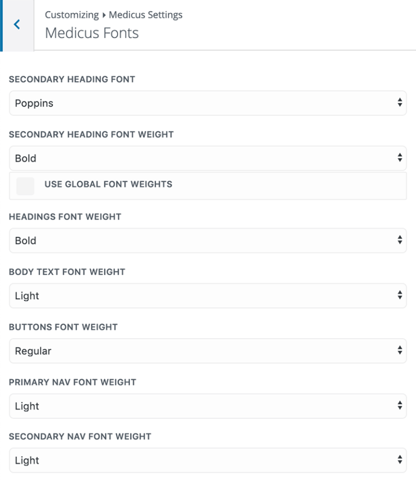Viewport: 416px width, 482px height.
Task: Click the "Buttons Font Weight" label
Action: (x=63, y=327)
